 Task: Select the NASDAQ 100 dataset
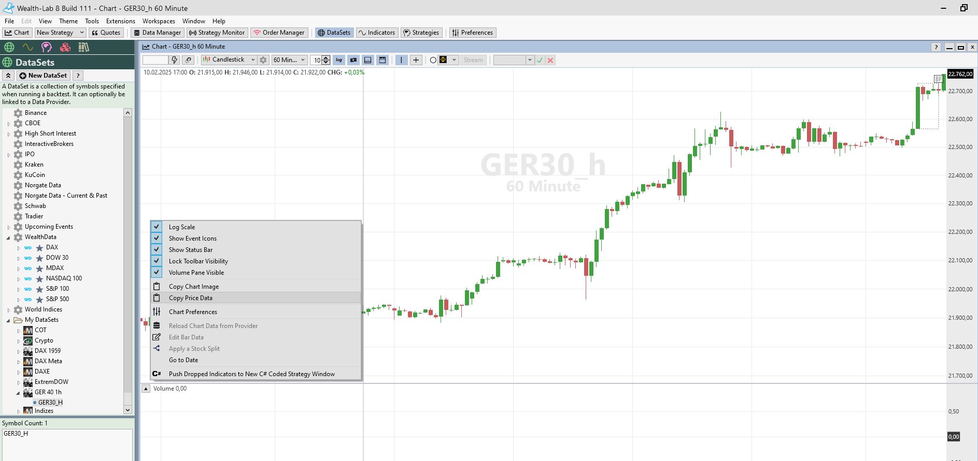(x=64, y=278)
